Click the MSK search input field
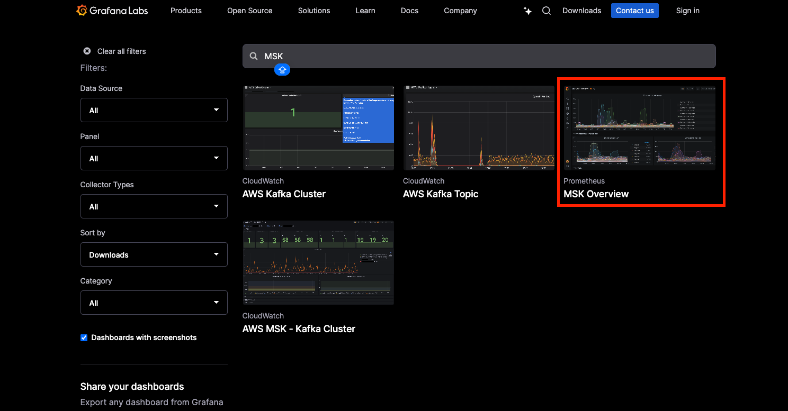788x411 pixels. point(479,56)
